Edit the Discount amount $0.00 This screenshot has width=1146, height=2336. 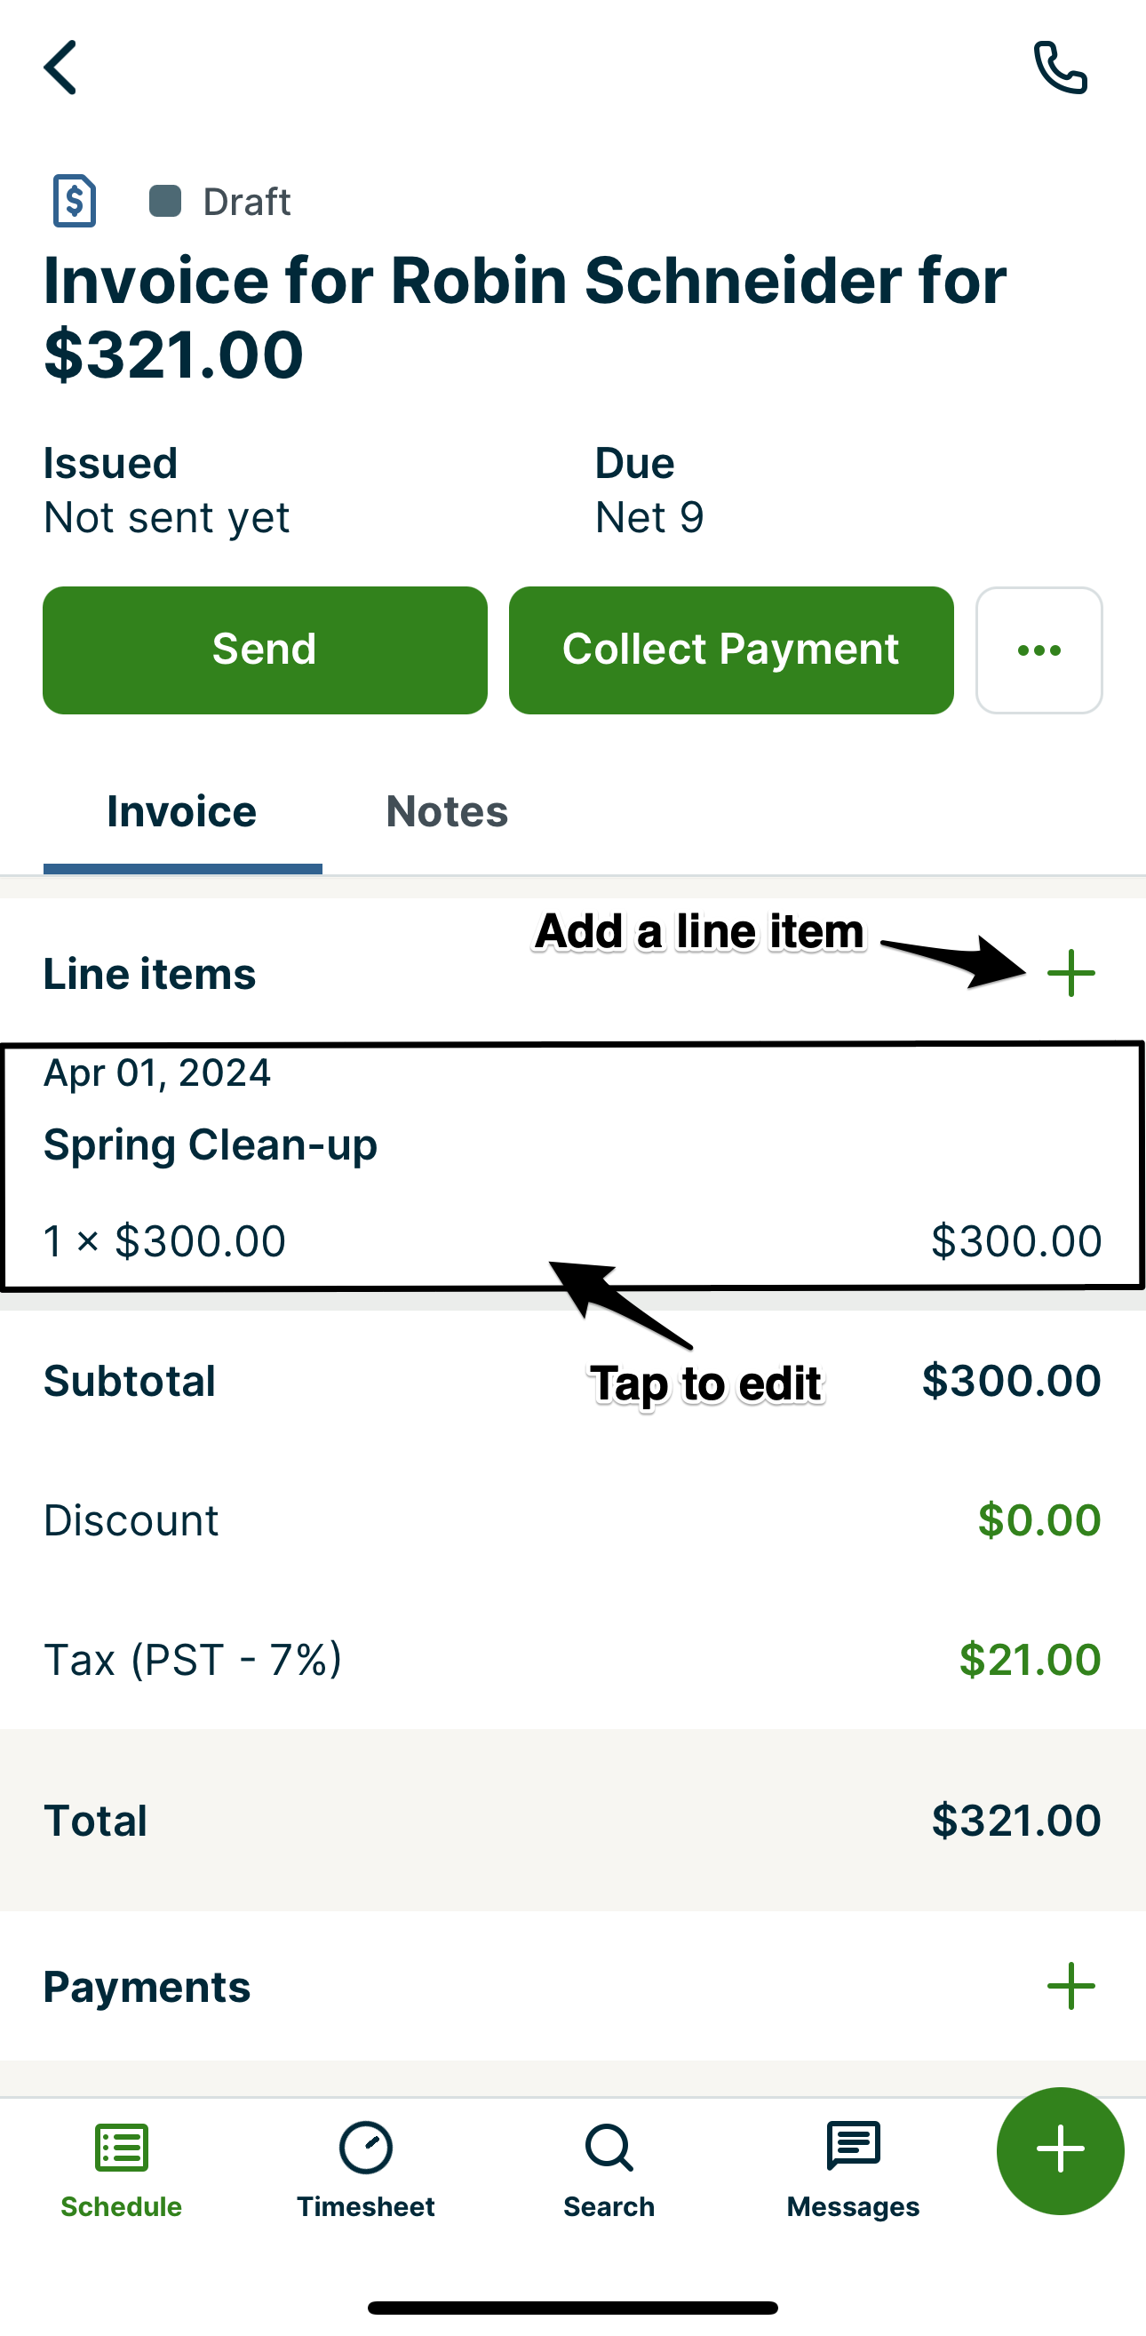coord(1039,1521)
